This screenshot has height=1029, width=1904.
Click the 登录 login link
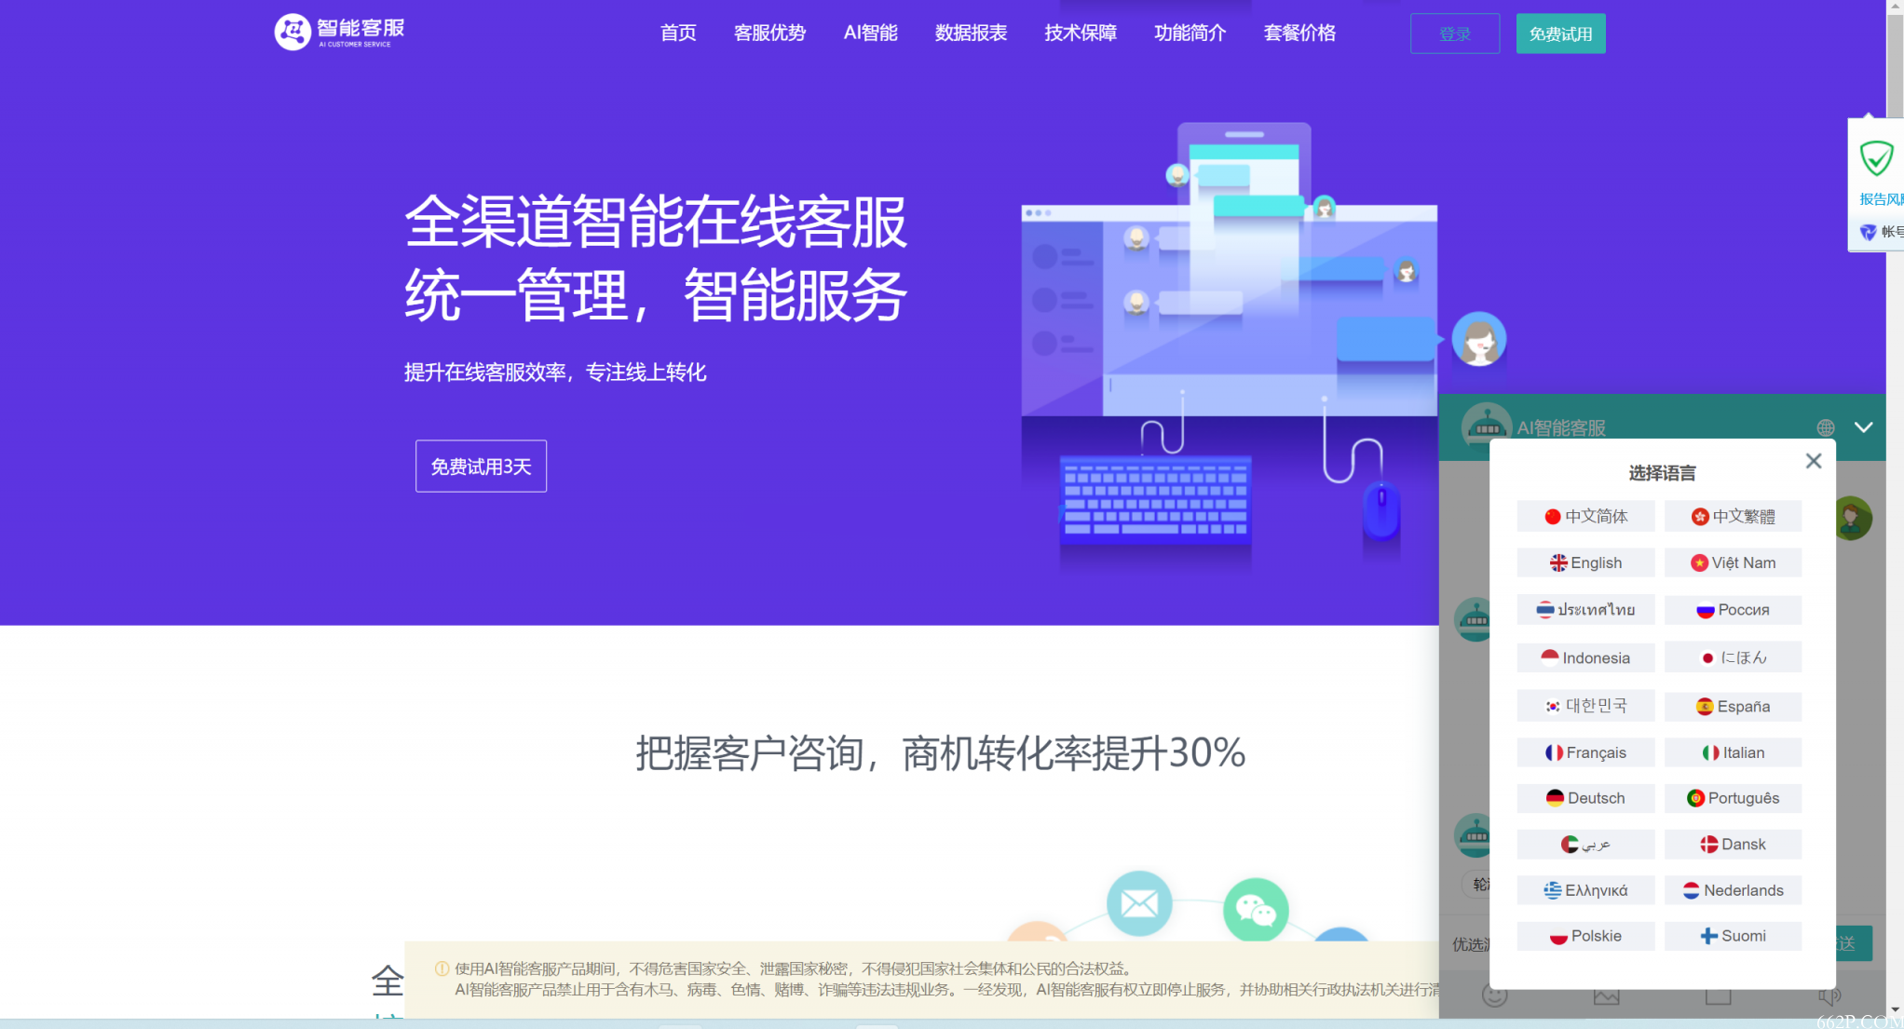(1453, 33)
